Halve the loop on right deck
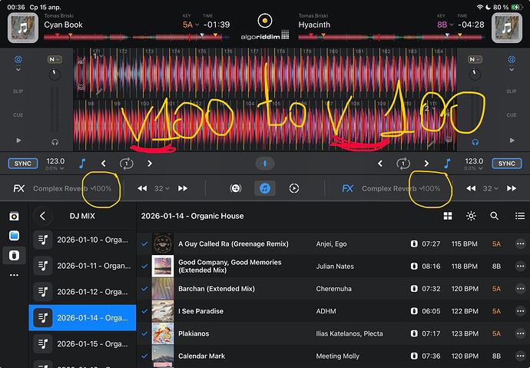This screenshot has height=368, width=530. coord(380,164)
